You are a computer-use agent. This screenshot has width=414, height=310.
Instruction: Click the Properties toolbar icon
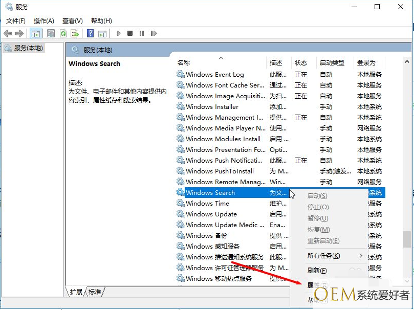(x=51, y=33)
